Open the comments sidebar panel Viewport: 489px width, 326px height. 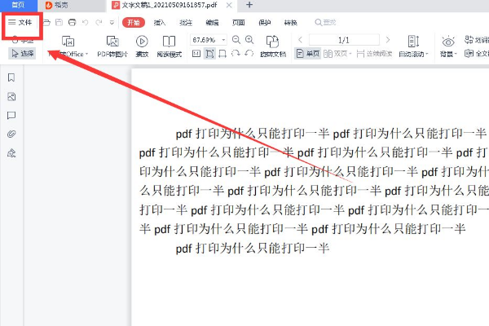click(11, 116)
